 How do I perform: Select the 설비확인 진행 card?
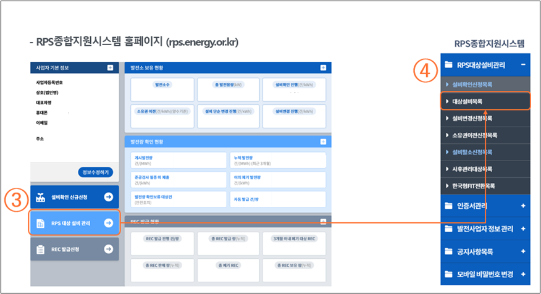tap(294, 90)
